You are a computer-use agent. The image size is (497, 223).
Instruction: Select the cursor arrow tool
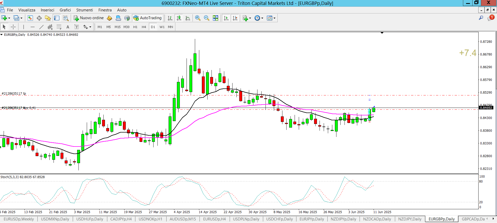pyautogui.click(x=4, y=27)
